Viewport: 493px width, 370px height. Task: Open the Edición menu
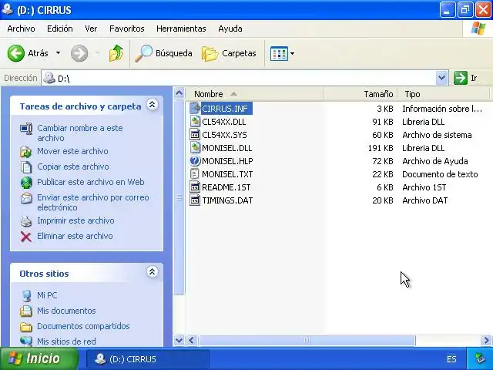pos(60,29)
